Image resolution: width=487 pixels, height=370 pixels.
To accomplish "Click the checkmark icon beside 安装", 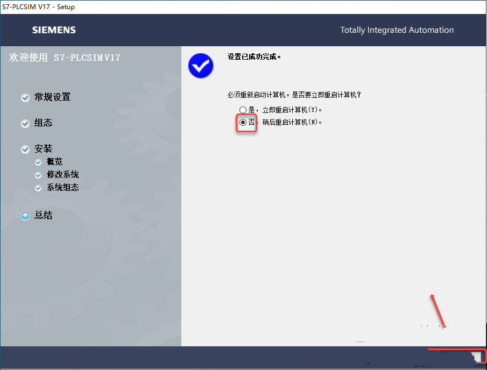I will pyautogui.click(x=25, y=149).
